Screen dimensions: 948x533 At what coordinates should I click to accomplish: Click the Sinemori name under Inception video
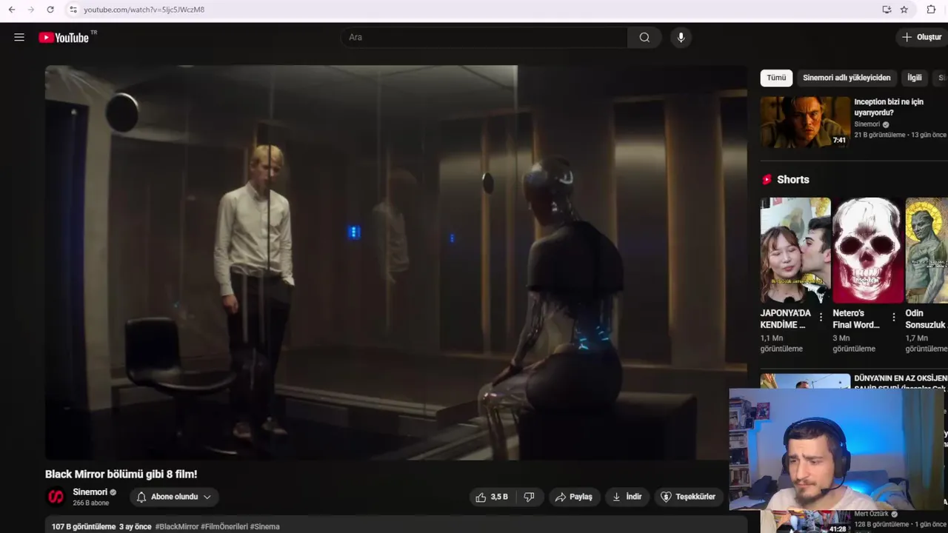(867, 124)
